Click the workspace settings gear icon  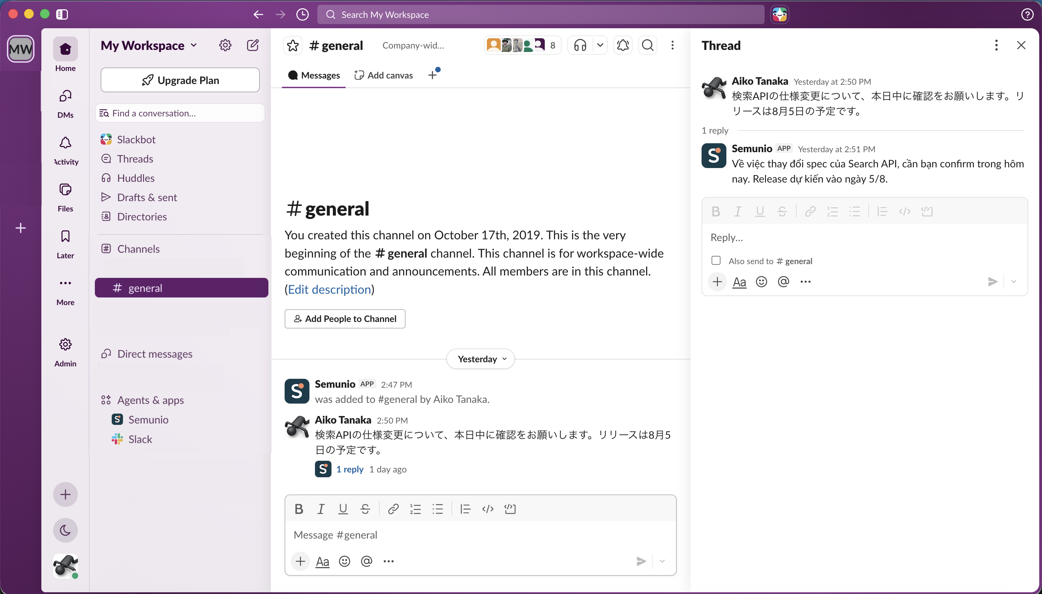225,45
